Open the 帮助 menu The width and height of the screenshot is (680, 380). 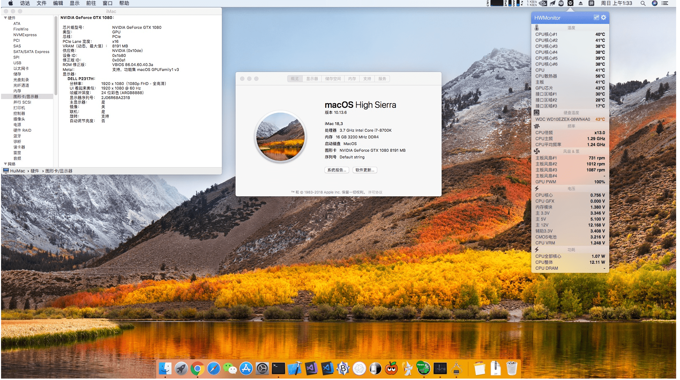(124, 3)
